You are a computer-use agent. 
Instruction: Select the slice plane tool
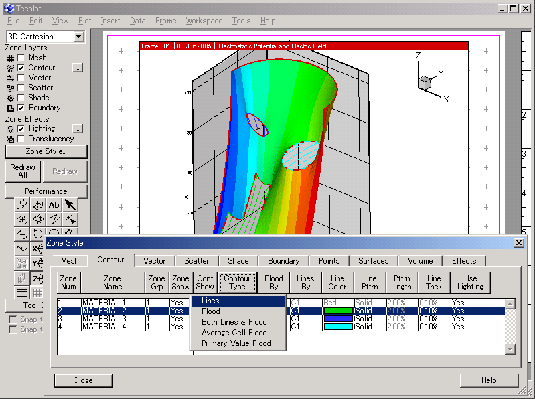click(22, 278)
